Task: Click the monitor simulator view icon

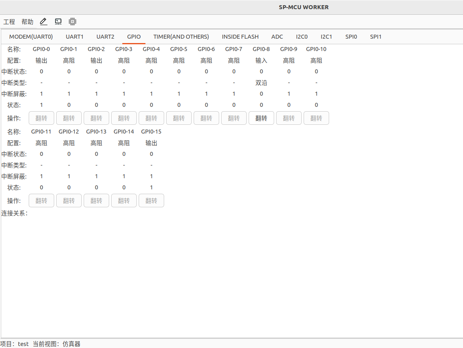Action: 58,22
